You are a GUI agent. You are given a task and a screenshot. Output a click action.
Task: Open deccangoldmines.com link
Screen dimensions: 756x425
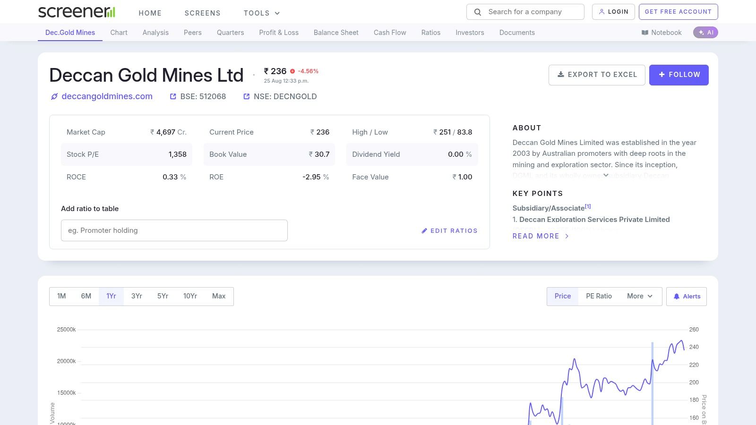coord(107,96)
